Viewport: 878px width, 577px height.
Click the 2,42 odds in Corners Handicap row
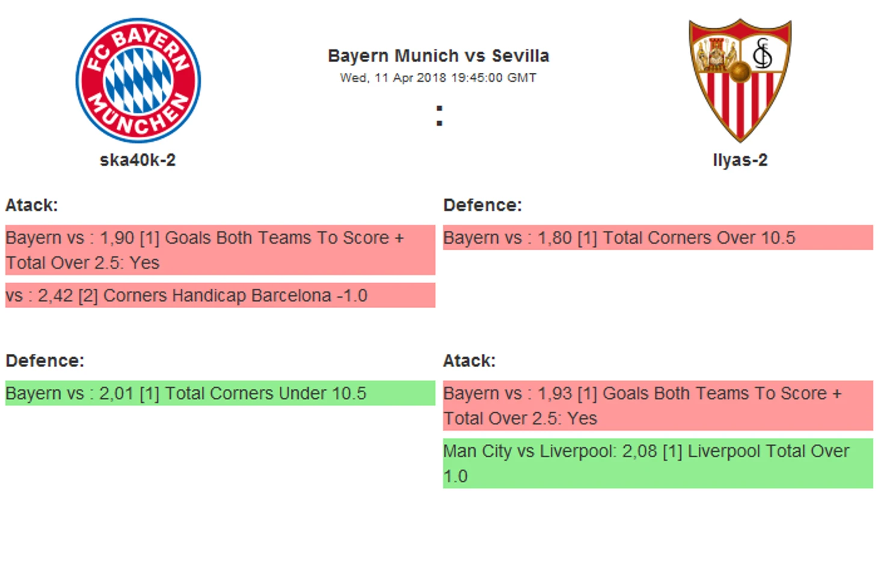tap(55, 295)
